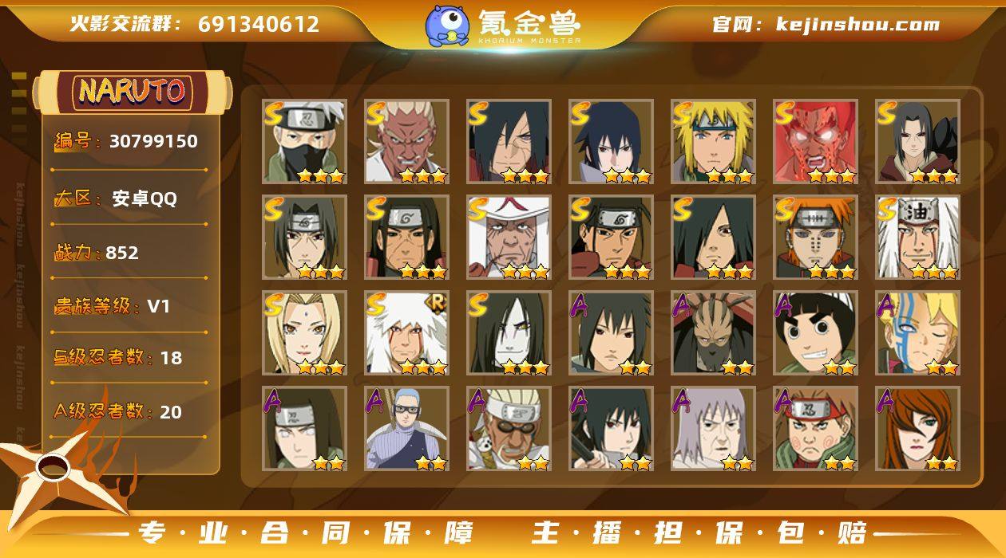Screen dimensions: 1006x558
Task: Choose the blonde Minato portrait
Action: pyautogui.click(x=713, y=141)
